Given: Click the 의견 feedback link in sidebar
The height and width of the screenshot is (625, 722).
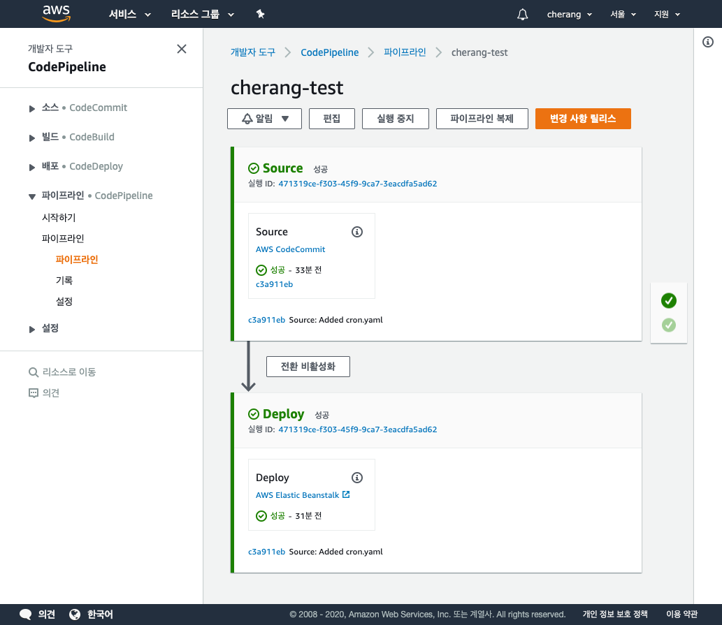Looking at the screenshot, I should (50, 392).
